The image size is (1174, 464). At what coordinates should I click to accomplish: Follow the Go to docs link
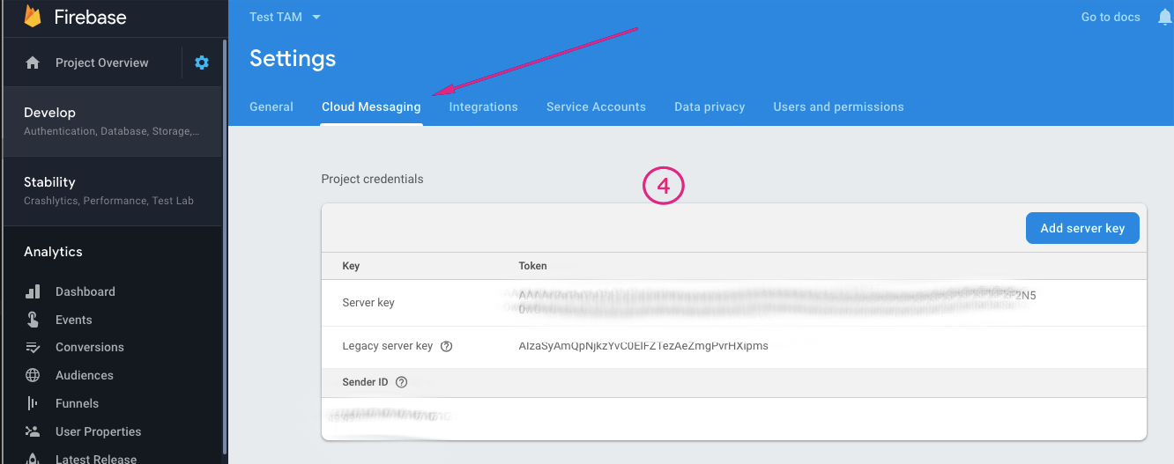point(1111,17)
